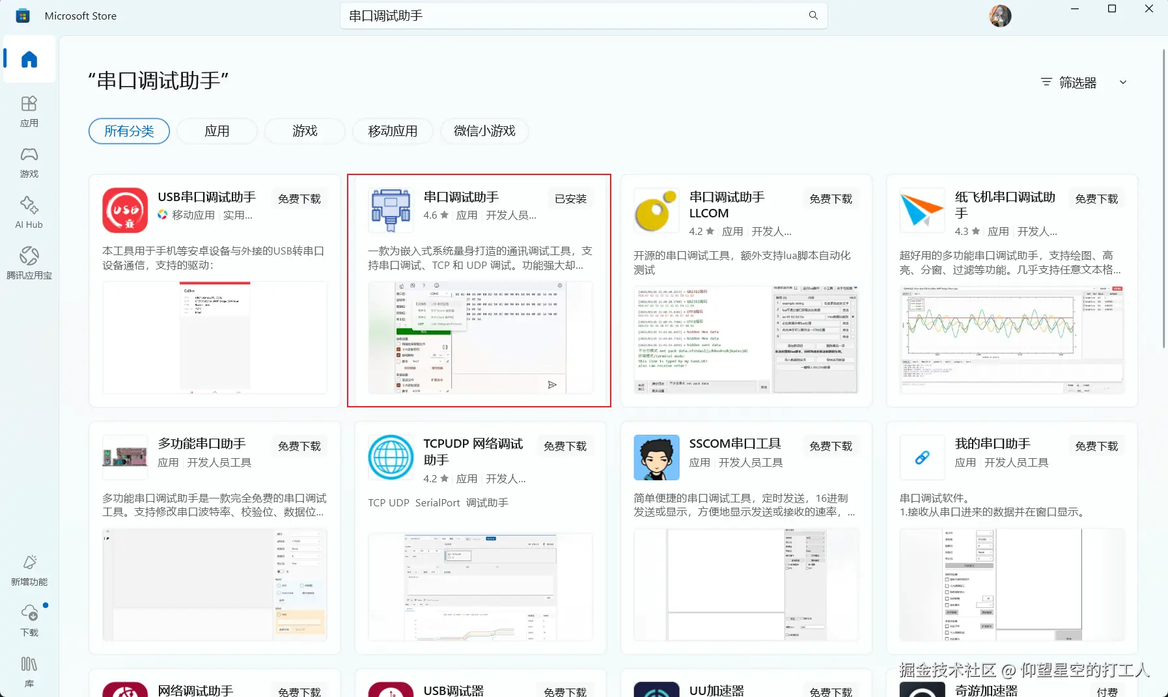
Task: Open the 纸飞机串口调试助手 waveform screenshot
Action: tap(1012, 340)
